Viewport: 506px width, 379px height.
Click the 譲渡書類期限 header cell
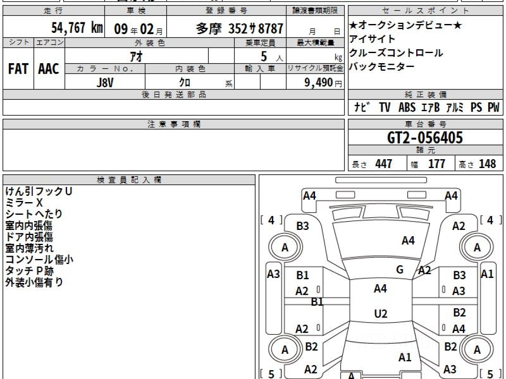(x=315, y=11)
